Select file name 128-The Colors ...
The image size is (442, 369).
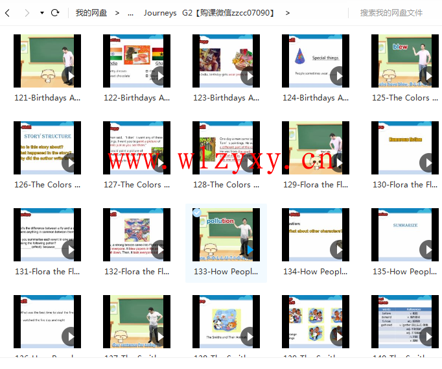tap(226, 184)
